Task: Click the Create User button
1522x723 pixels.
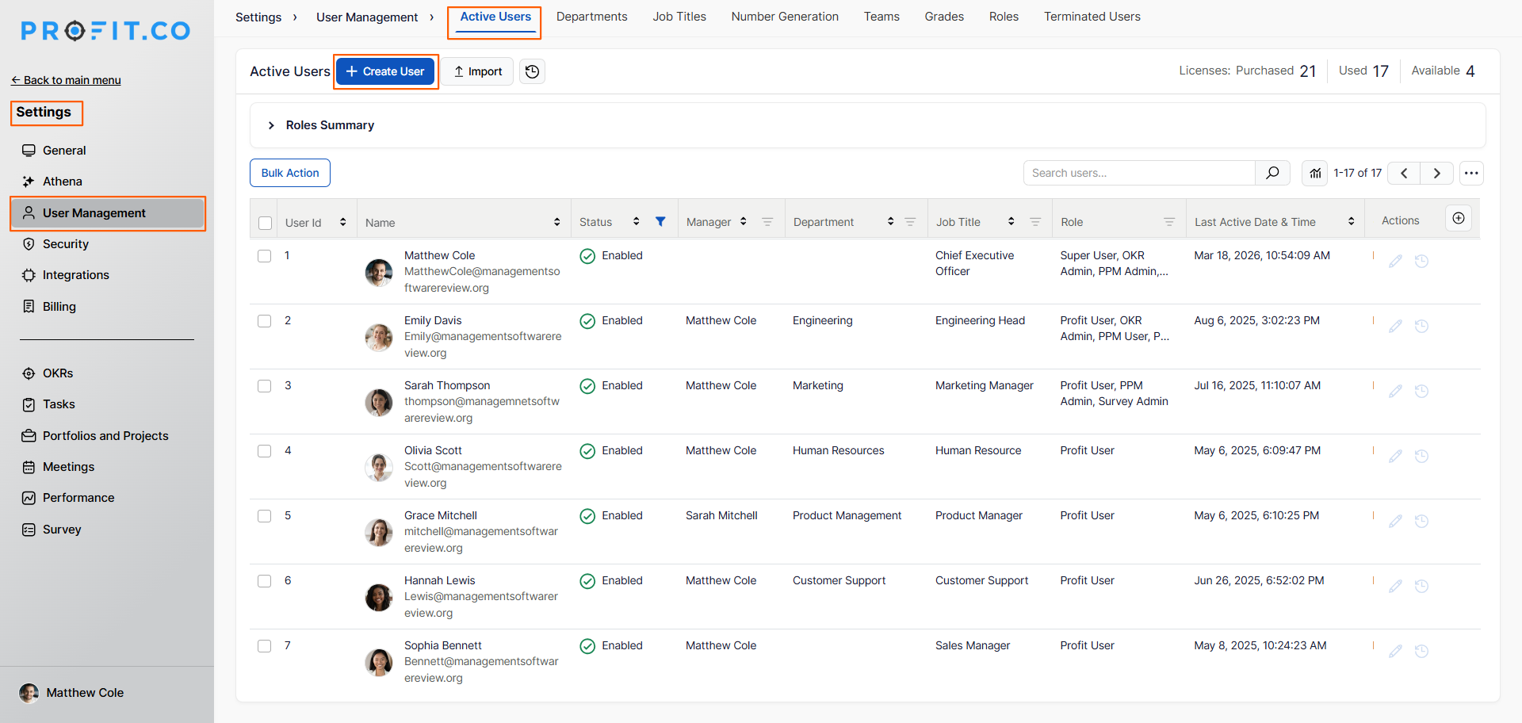Action: tap(385, 71)
